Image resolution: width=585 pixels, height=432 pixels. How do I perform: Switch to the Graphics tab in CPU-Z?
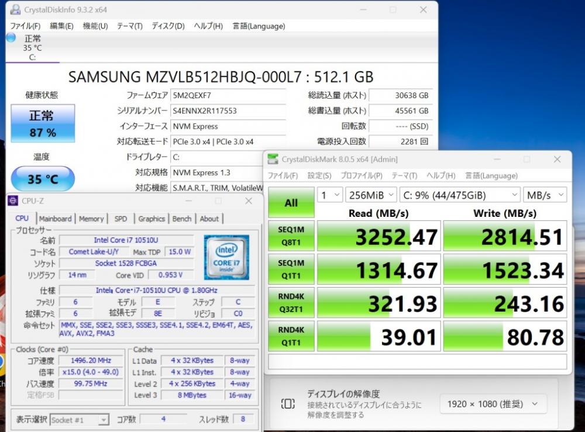pyautogui.click(x=152, y=219)
